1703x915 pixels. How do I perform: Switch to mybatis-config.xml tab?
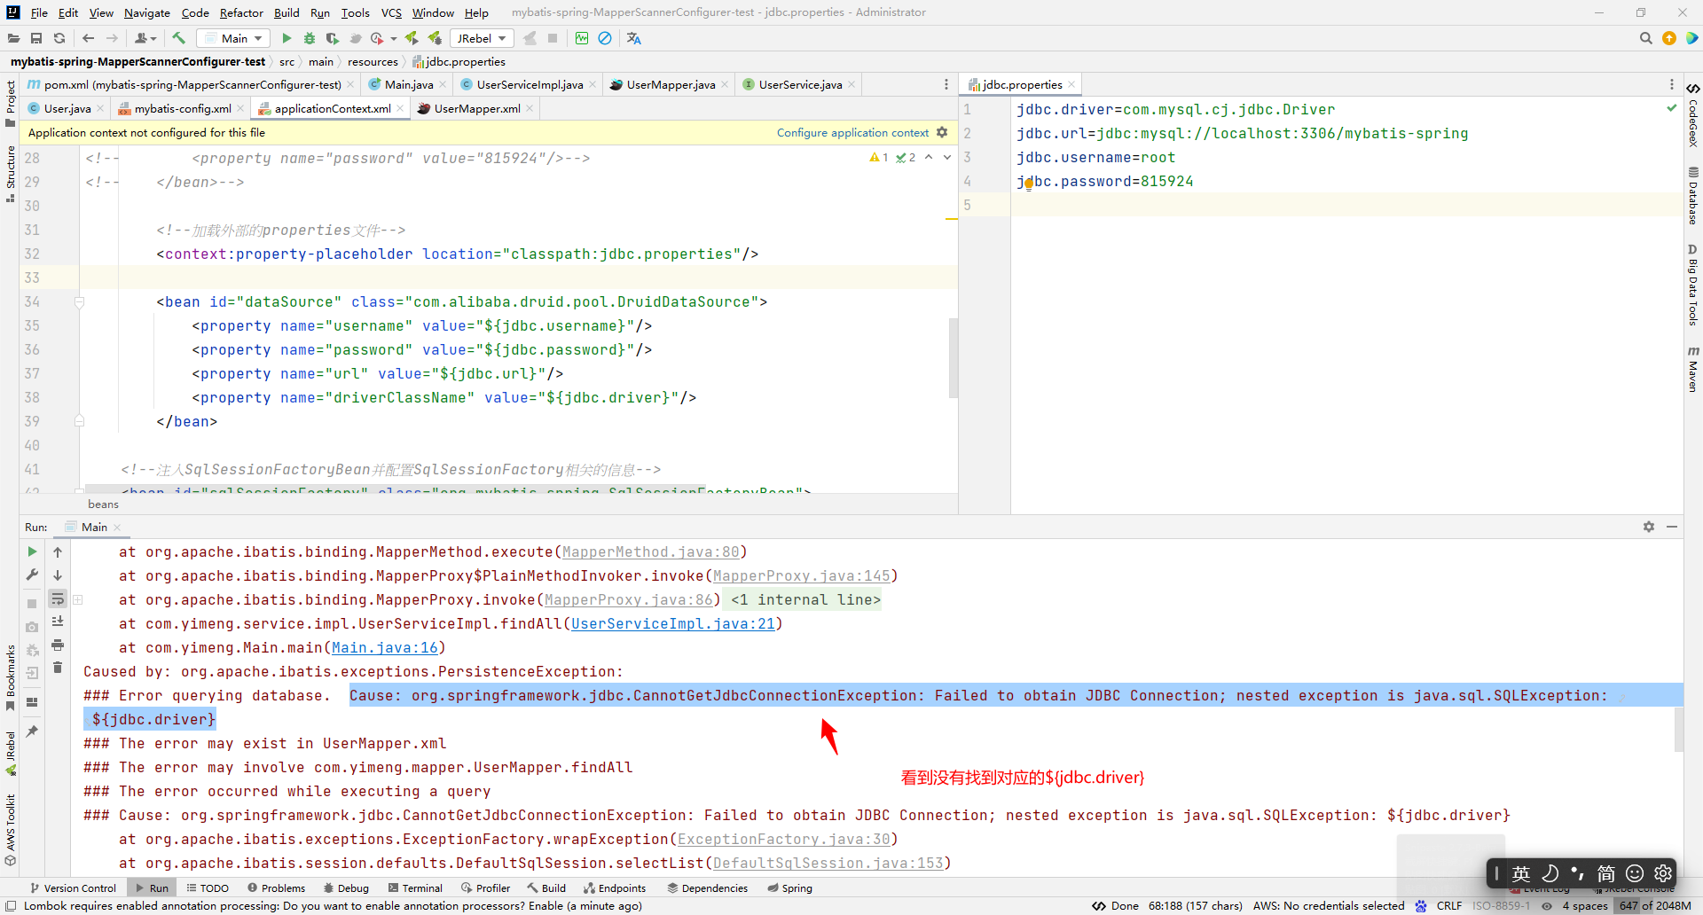click(183, 108)
